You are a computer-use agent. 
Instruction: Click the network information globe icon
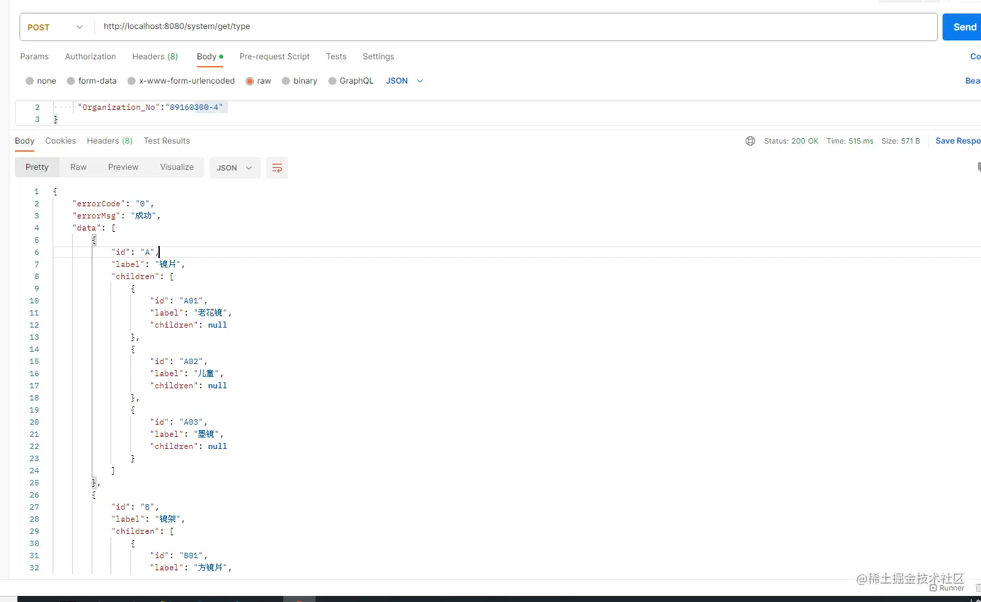750,141
